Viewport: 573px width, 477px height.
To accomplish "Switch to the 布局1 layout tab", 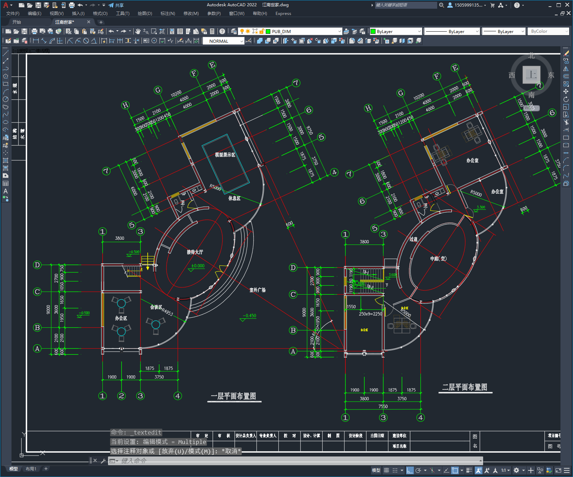I will tap(31, 469).
